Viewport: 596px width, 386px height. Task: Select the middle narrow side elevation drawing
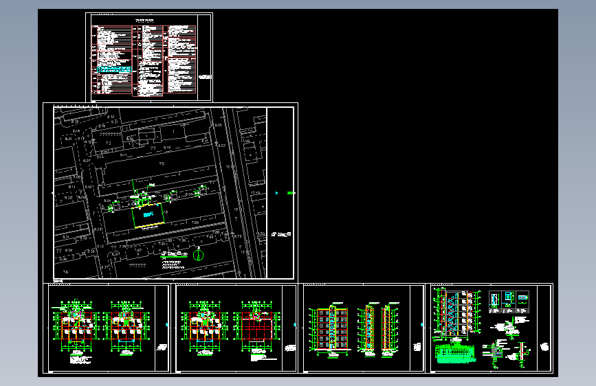coord(368,328)
